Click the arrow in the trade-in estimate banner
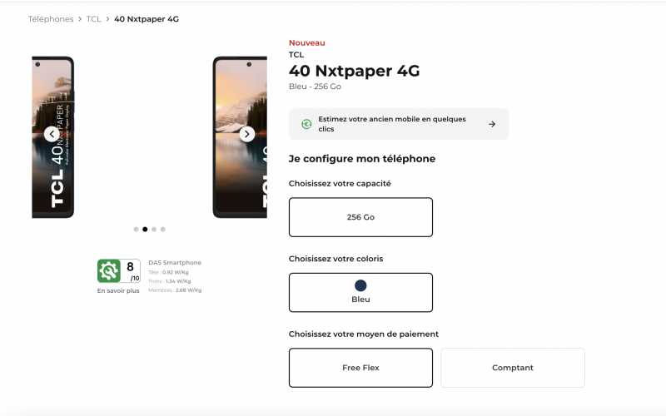The image size is (666, 416). (x=492, y=124)
